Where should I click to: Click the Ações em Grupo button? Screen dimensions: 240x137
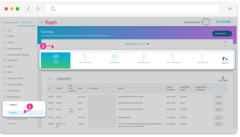(64, 79)
